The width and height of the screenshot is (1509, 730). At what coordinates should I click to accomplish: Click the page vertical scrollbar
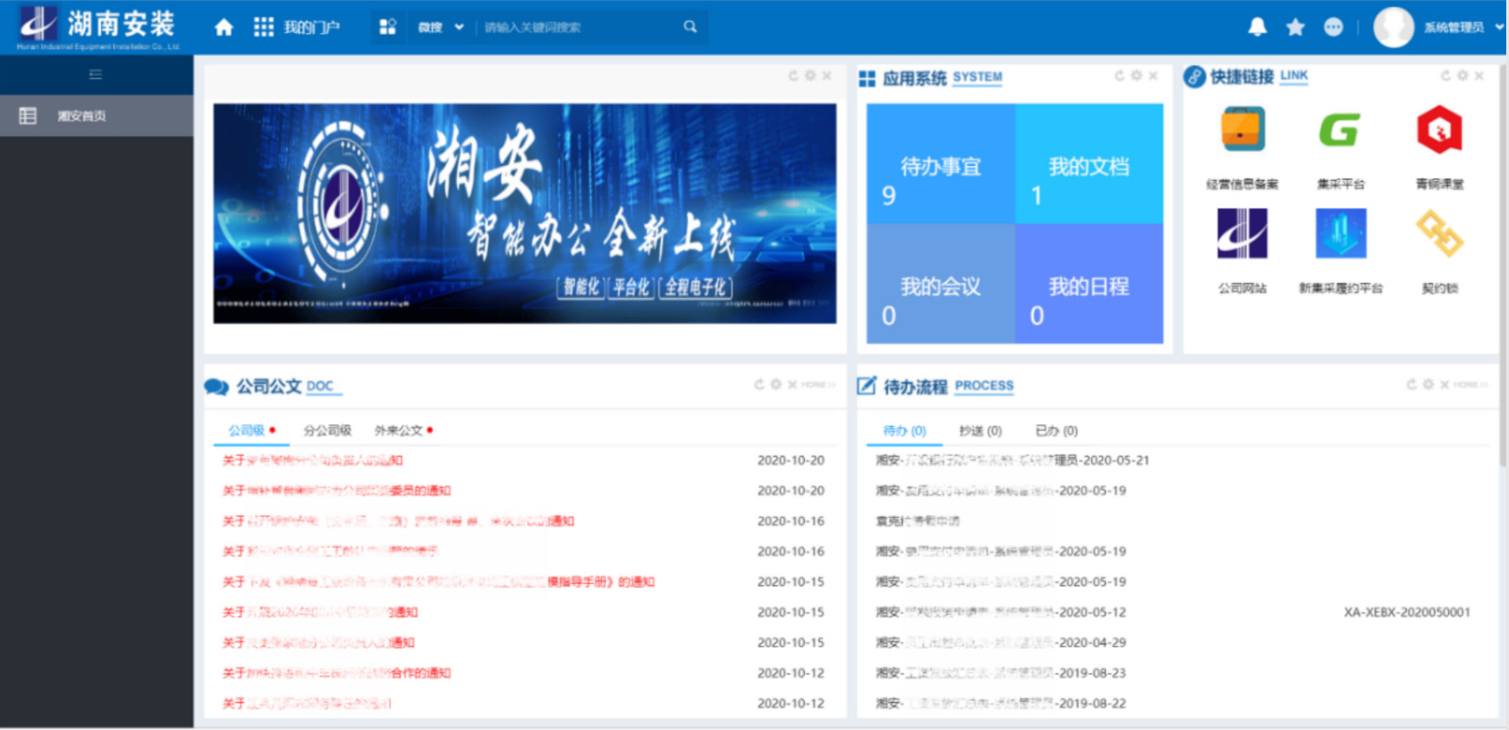[1503, 264]
